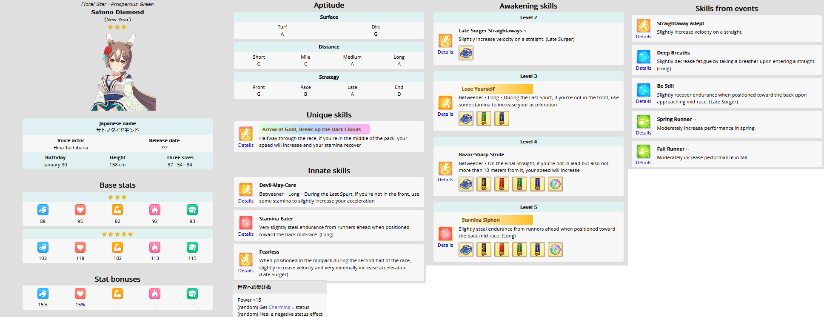Click the Lose Yourself skill icon
The height and width of the screenshot is (317, 824).
coord(445,103)
